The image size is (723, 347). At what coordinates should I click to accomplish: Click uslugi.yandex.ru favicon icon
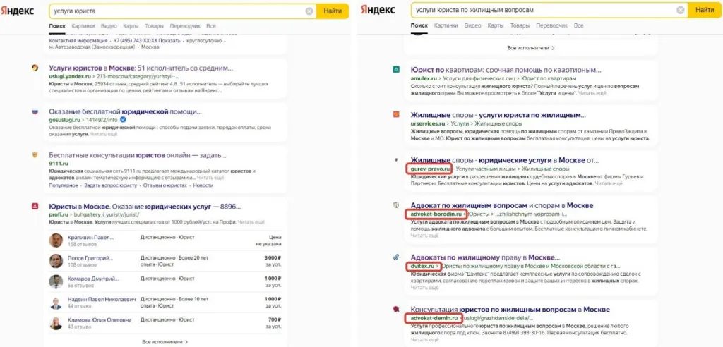35,68
